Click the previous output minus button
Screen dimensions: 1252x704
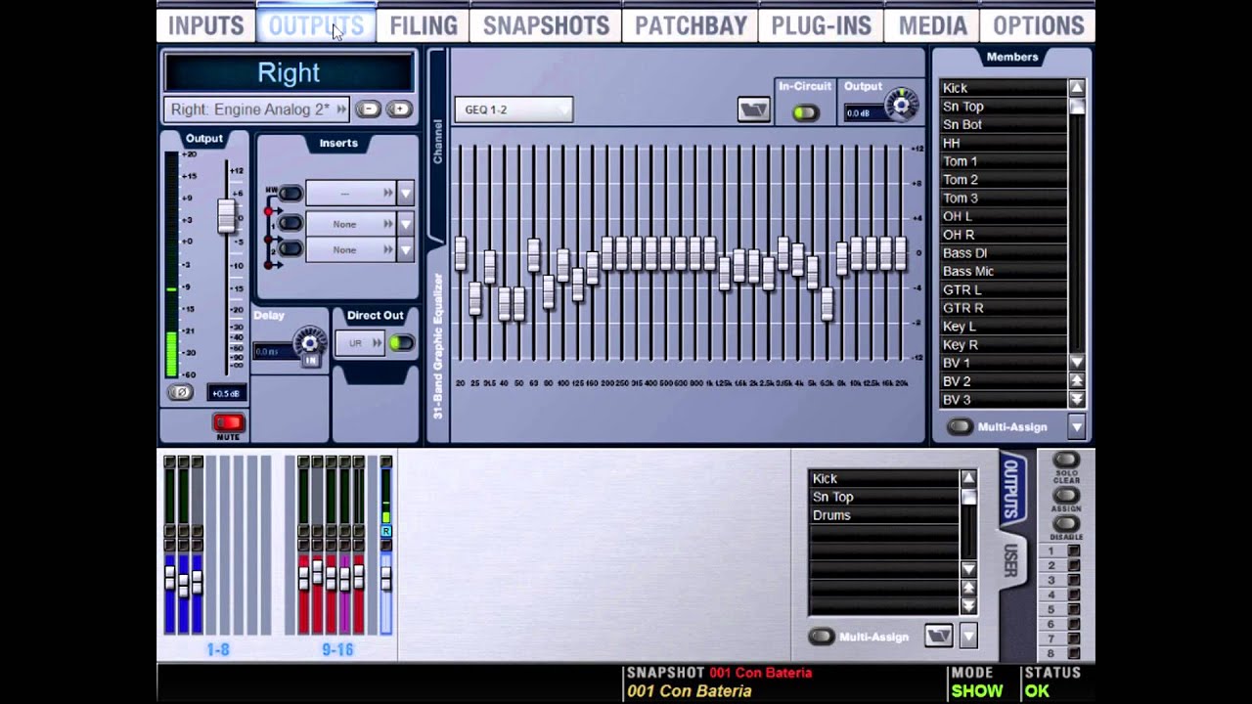[369, 110]
